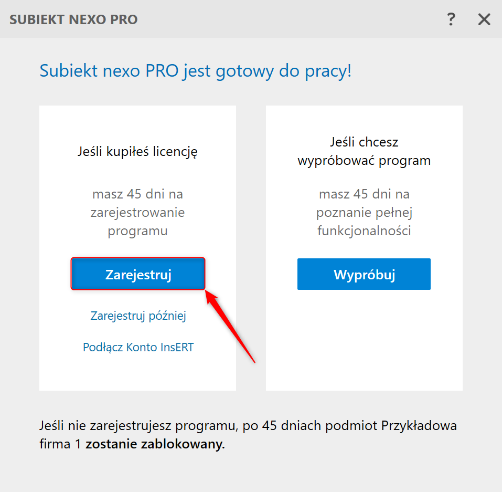This screenshot has height=492, width=502.
Task: Select the 'Jeśli chcesz wypróbować program' label
Action: (364, 151)
